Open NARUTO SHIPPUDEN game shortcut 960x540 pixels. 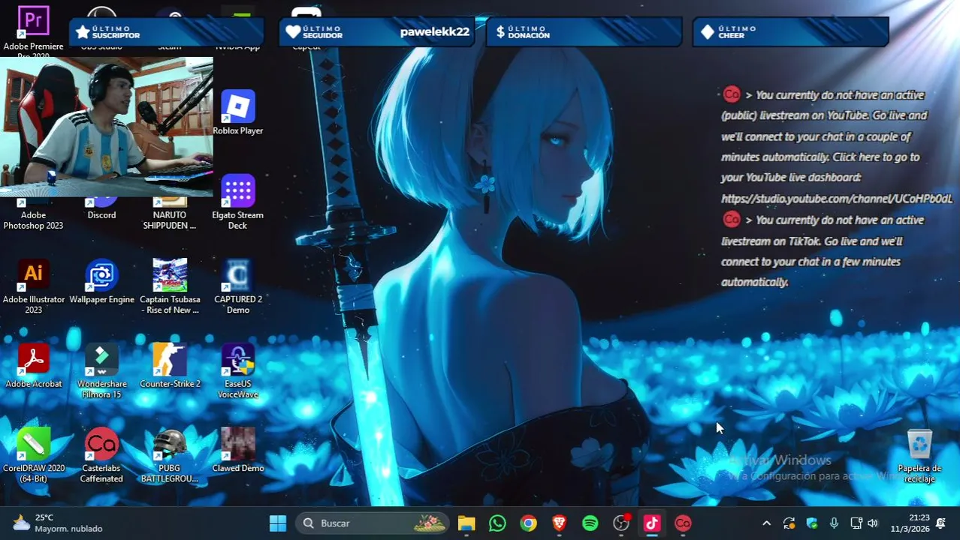coord(170,214)
